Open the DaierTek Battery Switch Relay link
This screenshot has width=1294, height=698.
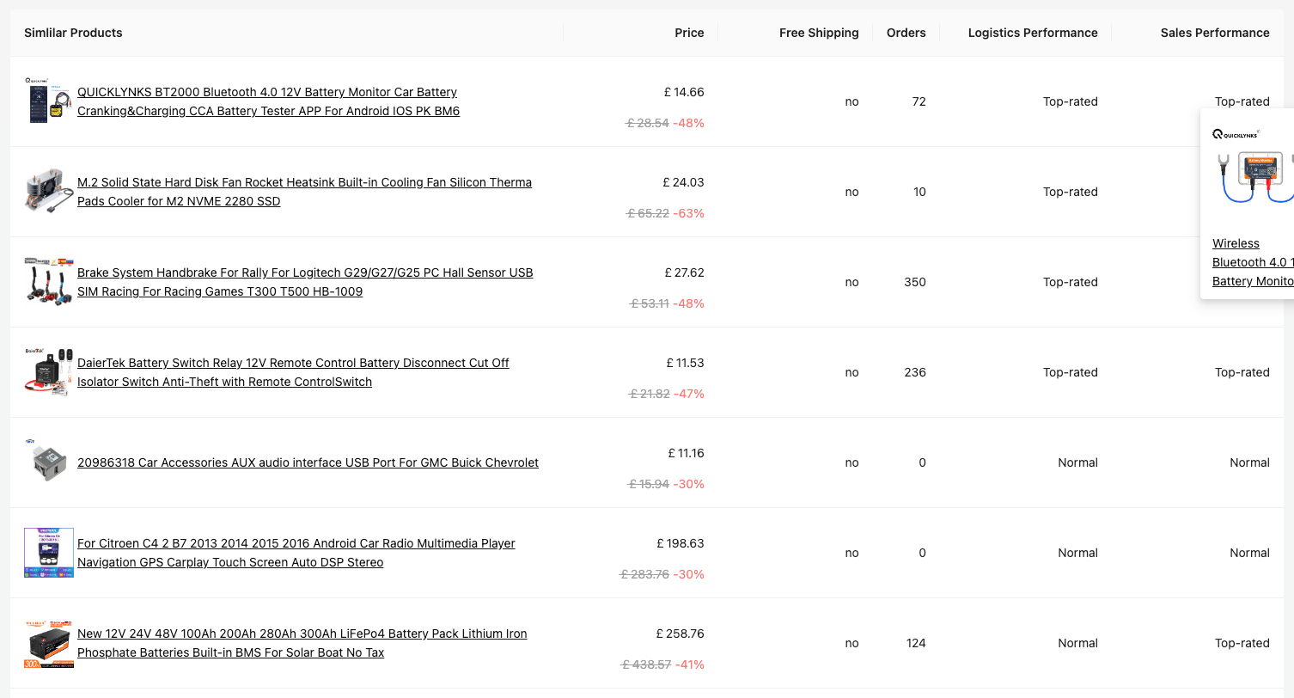(293, 372)
